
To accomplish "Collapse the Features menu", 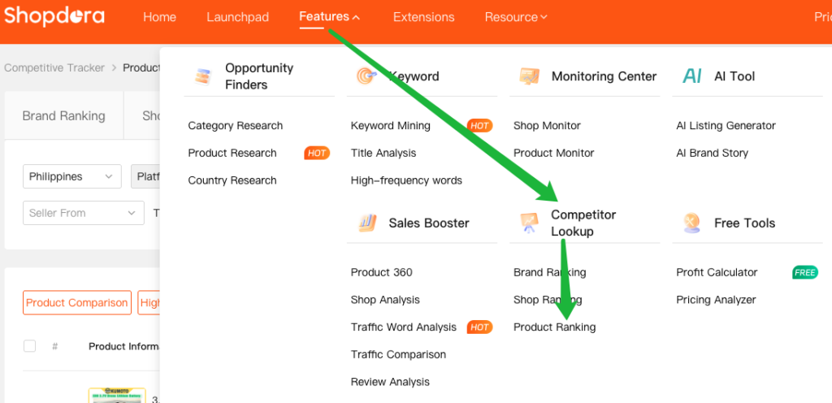I will pos(330,17).
